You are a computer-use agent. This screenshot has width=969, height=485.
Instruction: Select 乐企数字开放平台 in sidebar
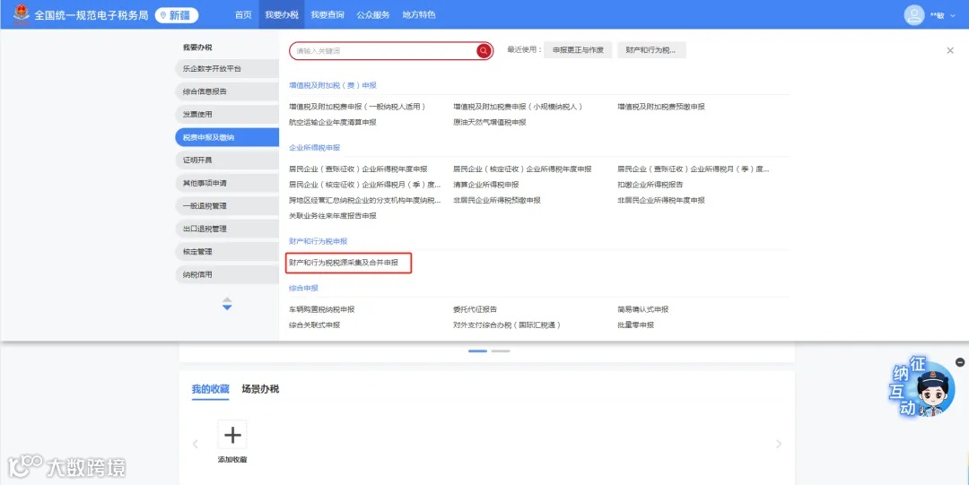(x=227, y=68)
